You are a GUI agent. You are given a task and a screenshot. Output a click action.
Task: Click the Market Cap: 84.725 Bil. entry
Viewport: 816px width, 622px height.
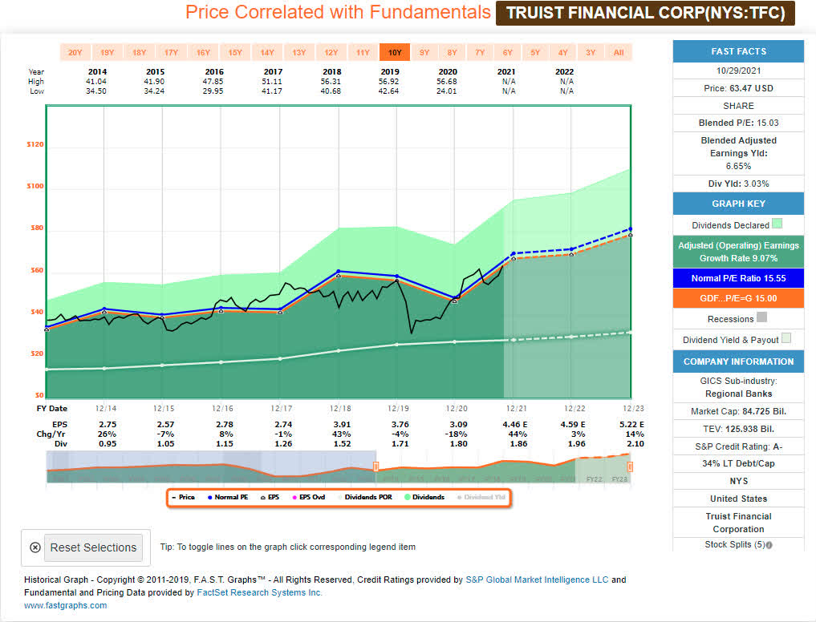pyautogui.click(x=738, y=412)
